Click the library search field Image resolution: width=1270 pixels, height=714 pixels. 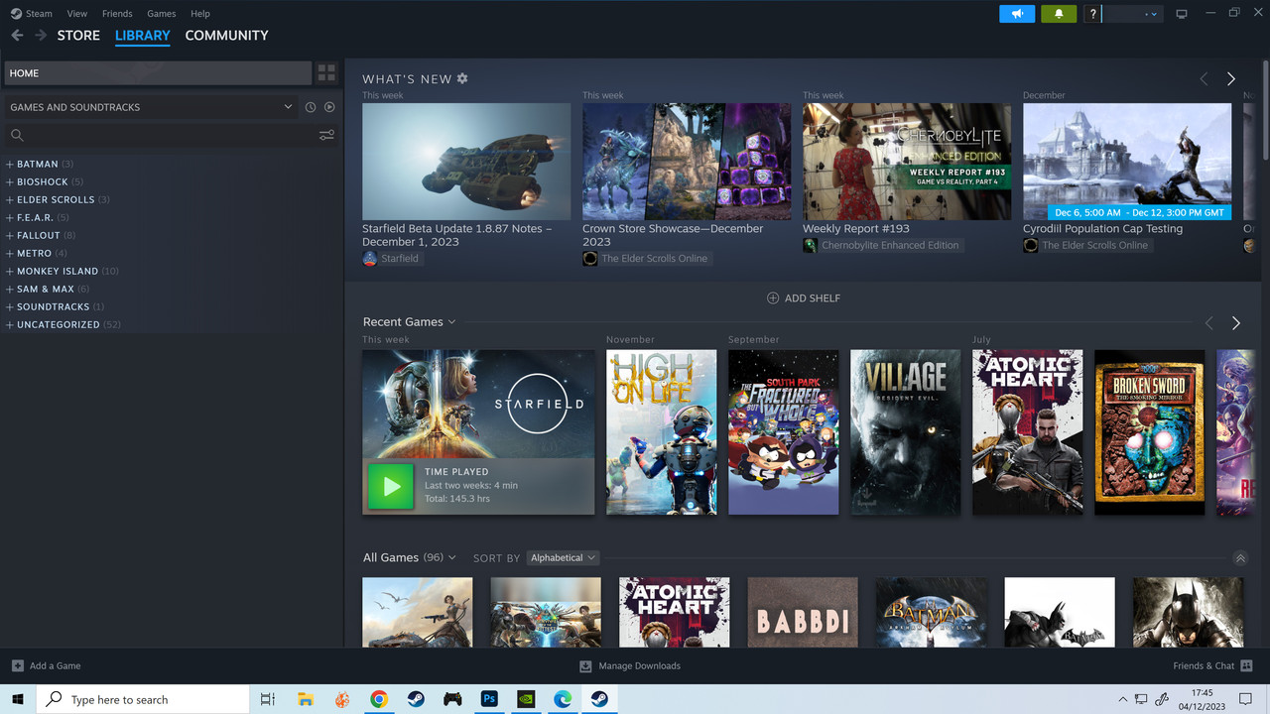click(x=159, y=135)
